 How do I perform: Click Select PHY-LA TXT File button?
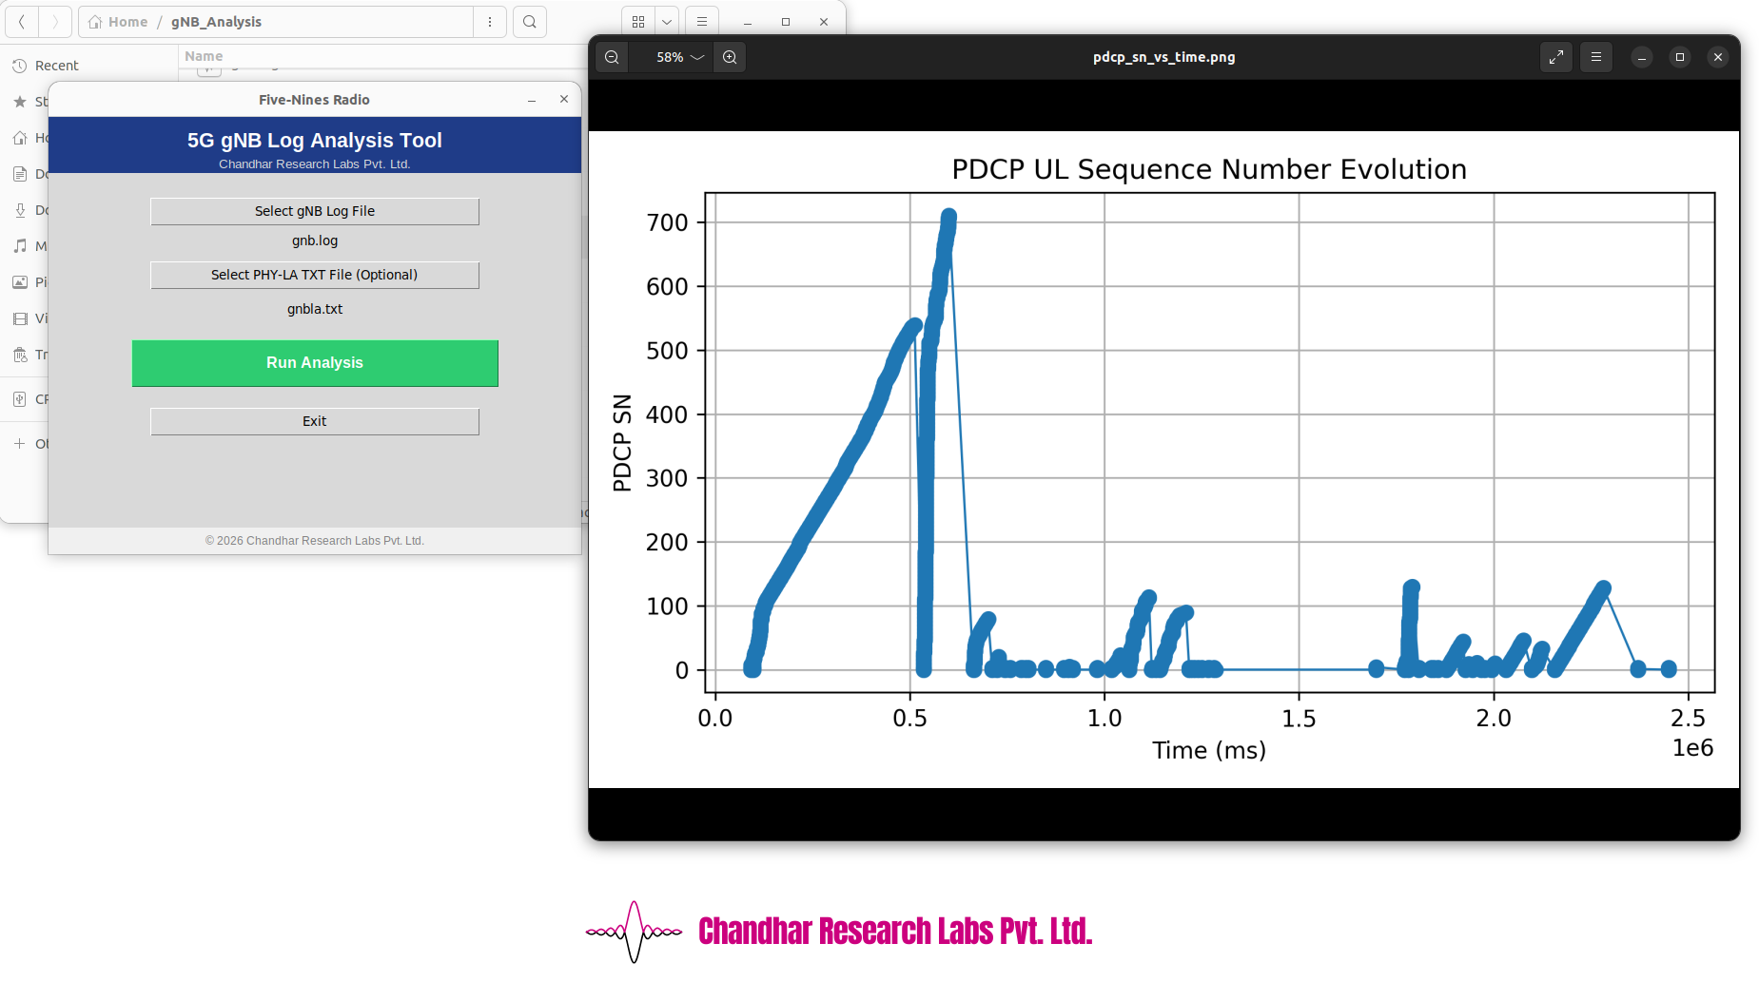tap(314, 275)
